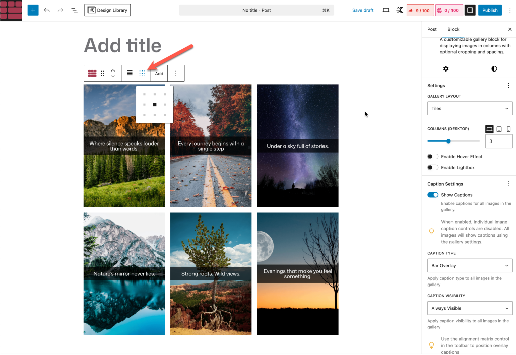
Task: Click the Columns desktop slider handle
Action: 448,141
